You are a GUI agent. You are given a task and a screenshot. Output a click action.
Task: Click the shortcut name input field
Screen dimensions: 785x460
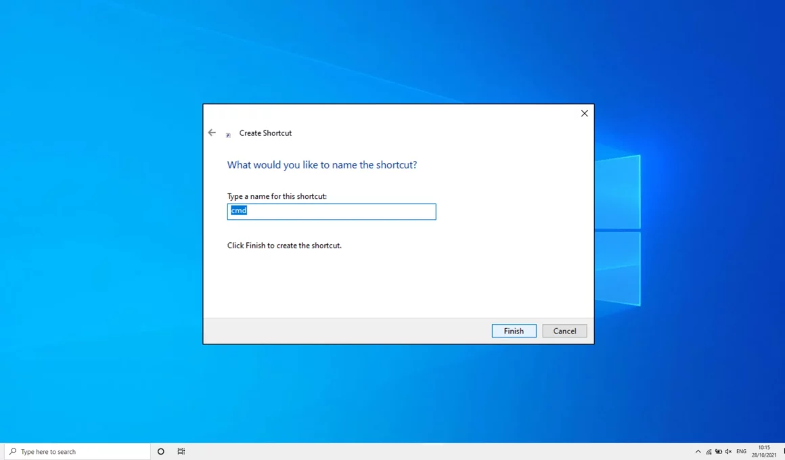click(x=332, y=211)
